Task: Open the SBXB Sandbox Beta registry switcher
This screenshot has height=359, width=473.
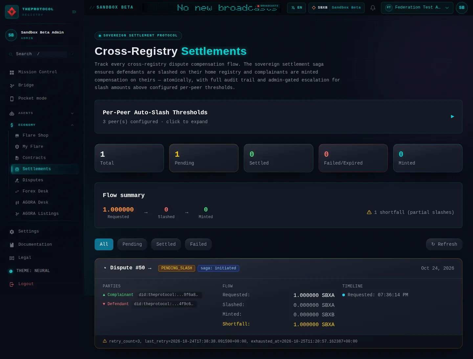Action: click(x=336, y=8)
